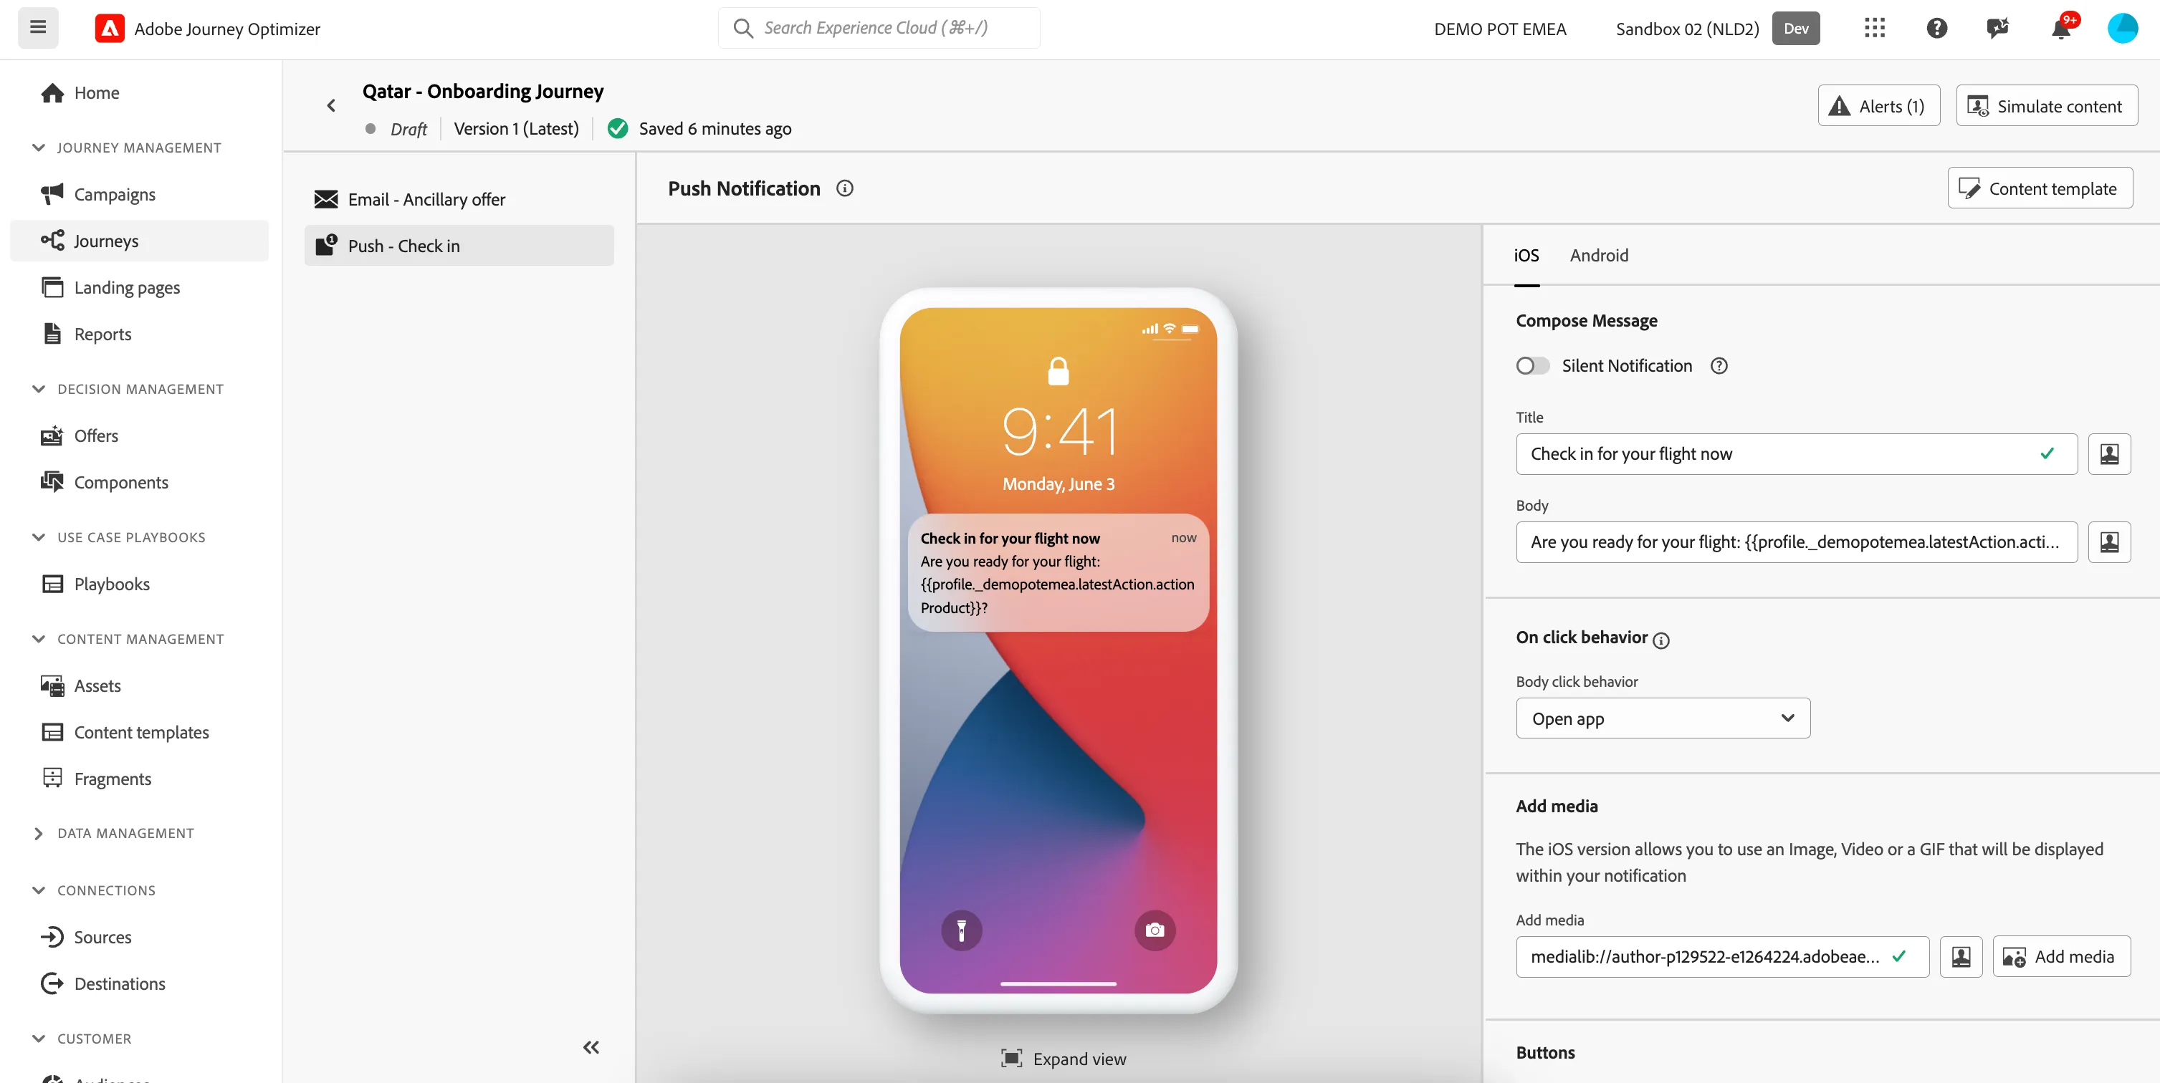The height and width of the screenshot is (1083, 2160).
Task: Click the Content template button
Action: [x=2040, y=188]
